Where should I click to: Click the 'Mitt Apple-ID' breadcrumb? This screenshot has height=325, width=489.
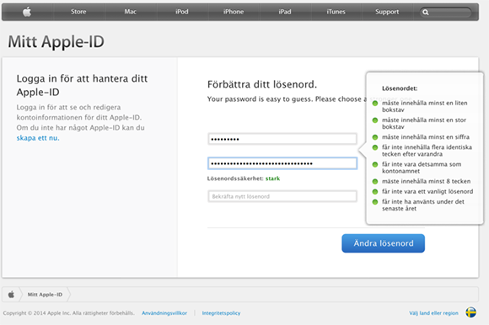[x=45, y=294]
